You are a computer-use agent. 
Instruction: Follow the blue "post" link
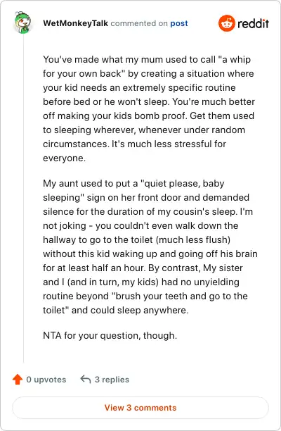tap(179, 24)
